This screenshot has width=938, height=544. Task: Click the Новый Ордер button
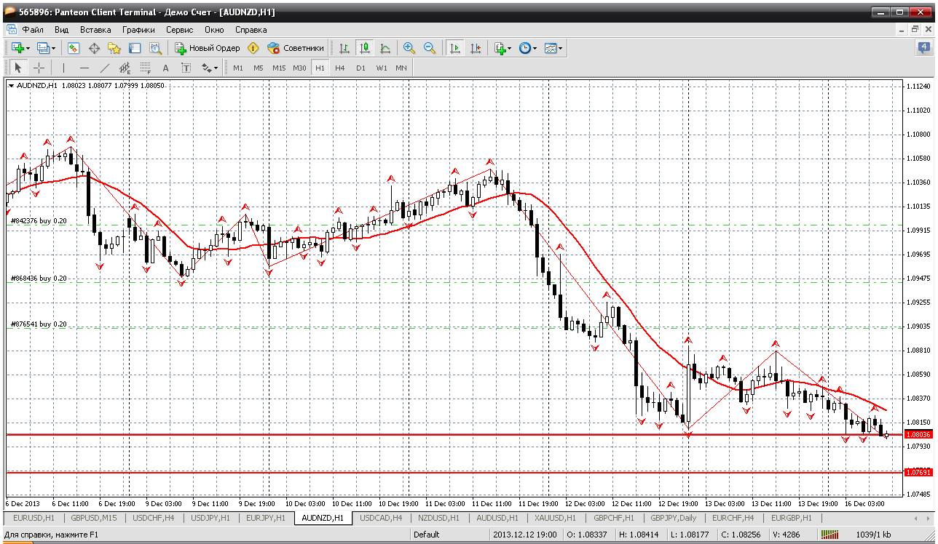[x=208, y=48]
